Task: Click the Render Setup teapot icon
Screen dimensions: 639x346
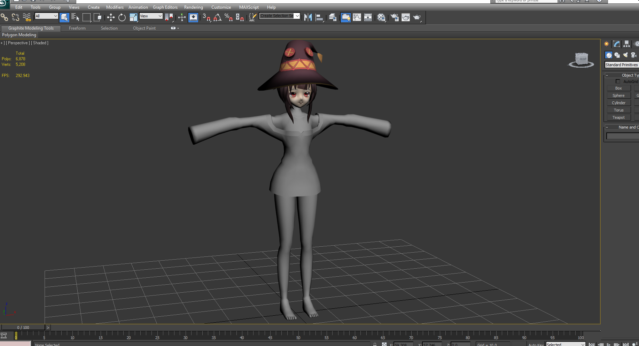Action: coord(395,17)
